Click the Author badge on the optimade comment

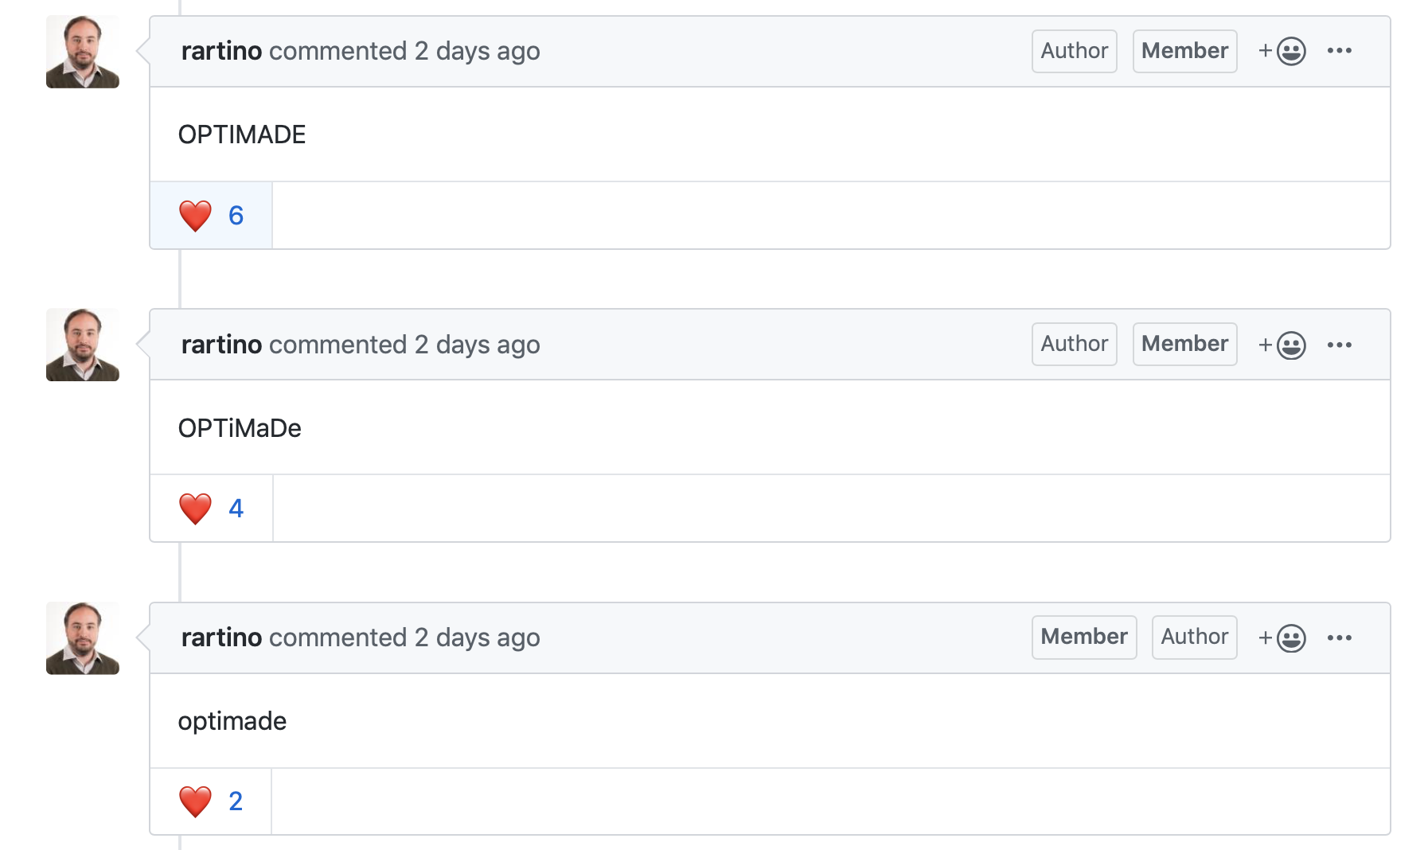tap(1194, 637)
